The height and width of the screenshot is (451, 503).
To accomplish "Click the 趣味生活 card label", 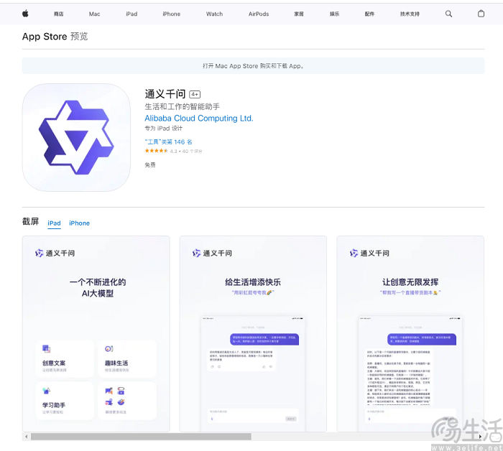I will pyautogui.click(x=116, y=363).
